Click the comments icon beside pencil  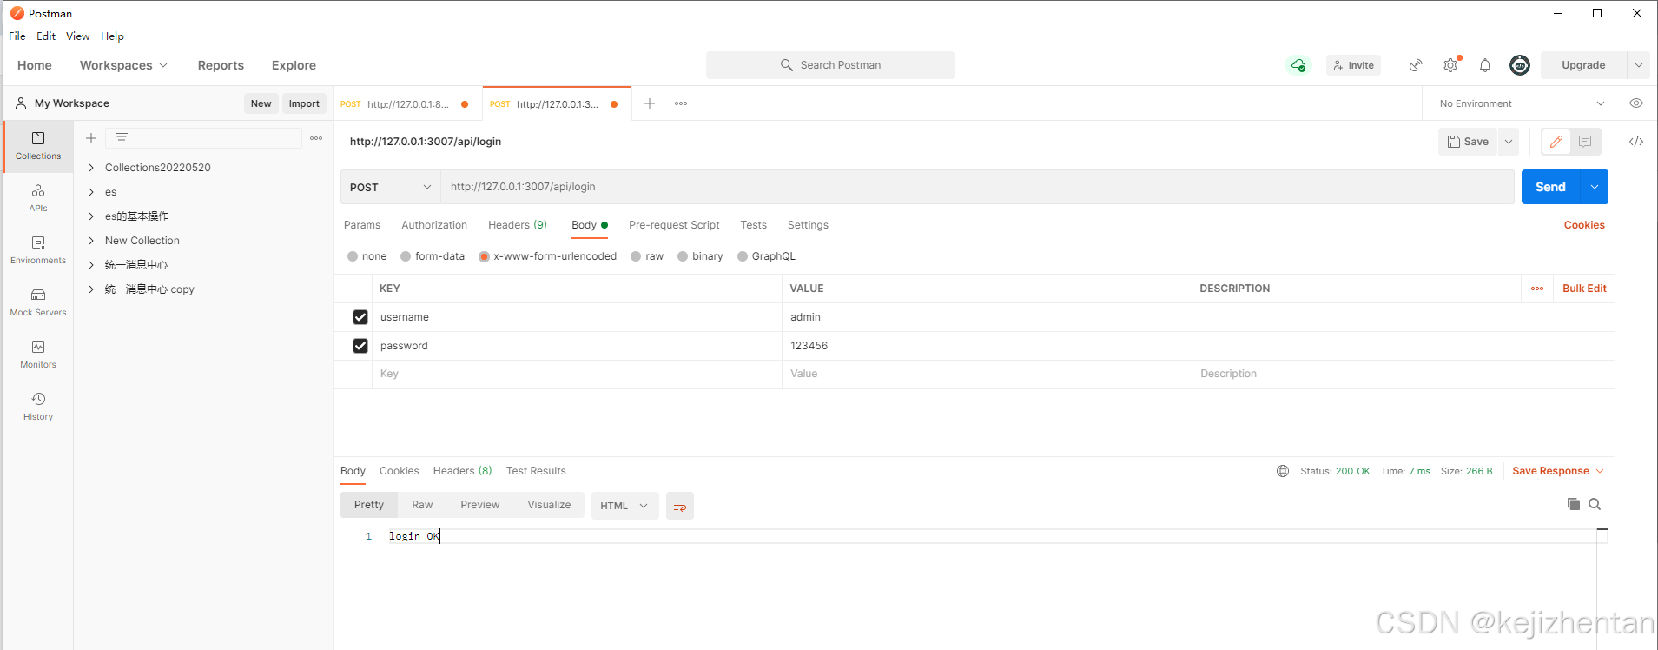point(1585,142)
